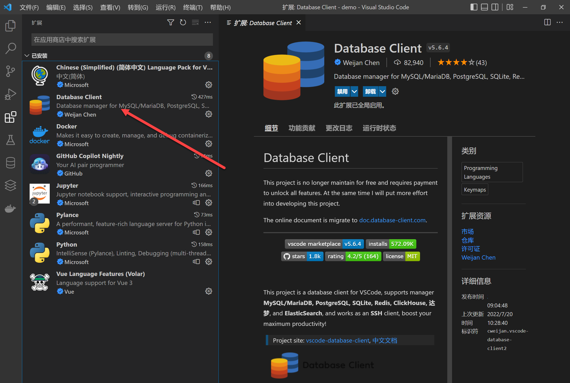Open the doc.database-client.com link
This screenshot has width=570, height=383.
(392, 220)
